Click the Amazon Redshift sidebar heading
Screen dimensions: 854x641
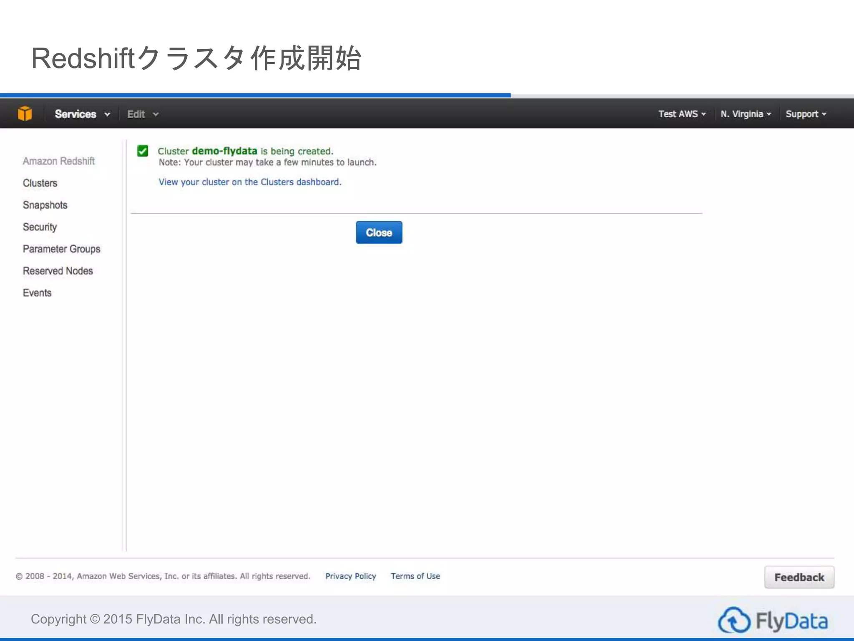click(x=59, y=161)
